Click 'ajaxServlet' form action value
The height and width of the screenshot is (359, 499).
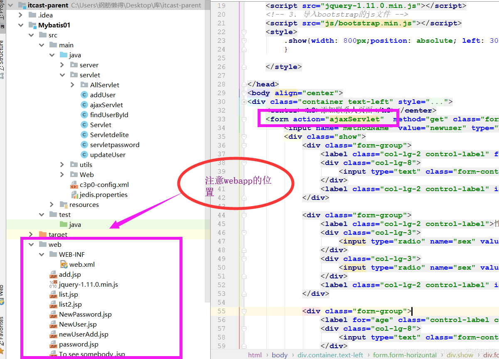click(x=355, y=119)
